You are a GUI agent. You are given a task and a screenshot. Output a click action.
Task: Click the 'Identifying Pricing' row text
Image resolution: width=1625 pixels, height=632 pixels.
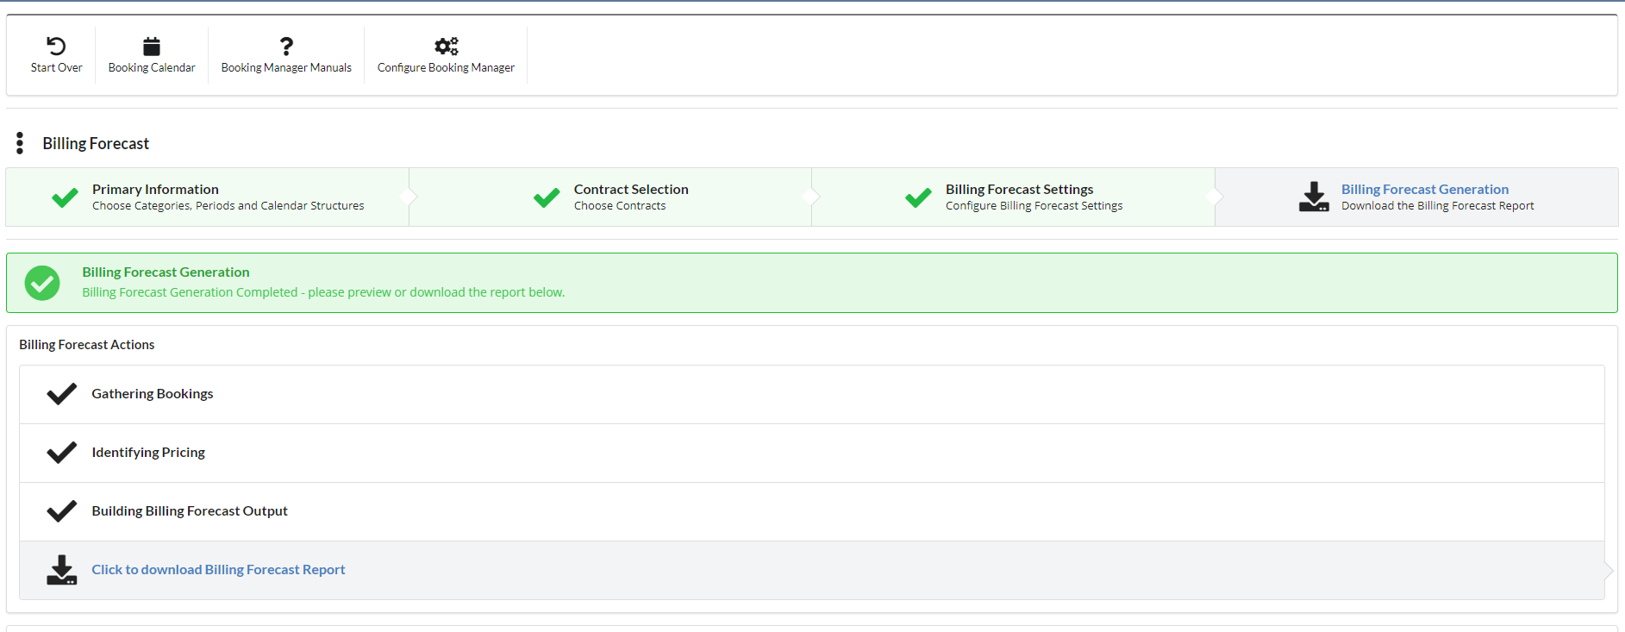click(x=148, y=453)
